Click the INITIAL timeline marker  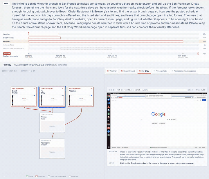point(29,54)
